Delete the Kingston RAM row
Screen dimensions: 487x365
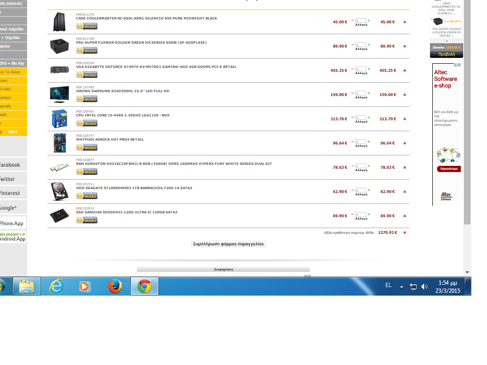point(405,167)
